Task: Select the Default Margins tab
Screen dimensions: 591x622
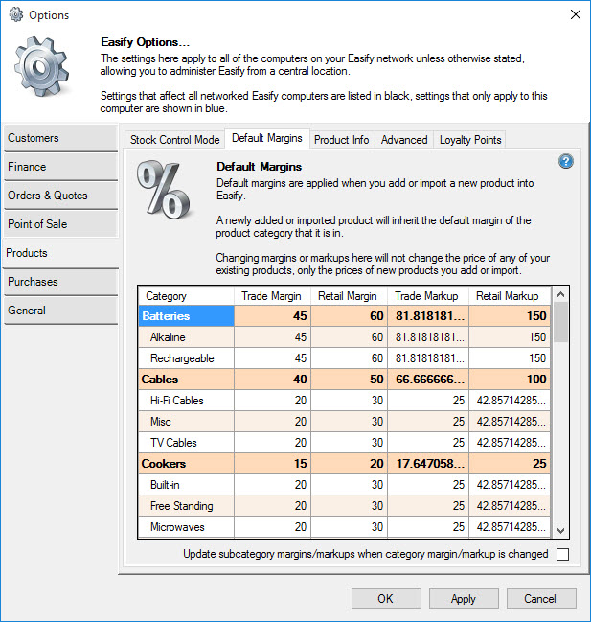Action: [x=266, y=138]
